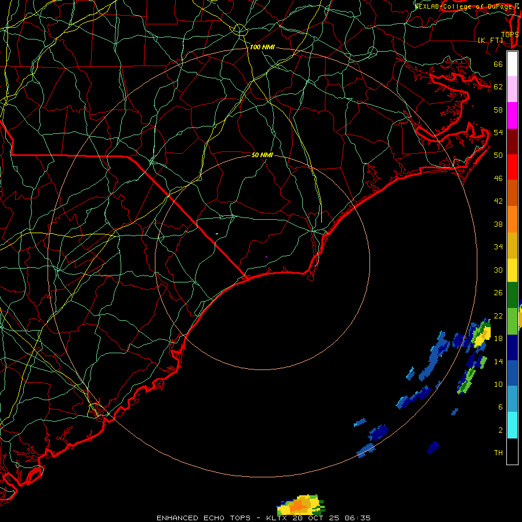Select the dark green legend swatch
The height and width of the screenshot is (522, 522).
[x=512, y=295]
